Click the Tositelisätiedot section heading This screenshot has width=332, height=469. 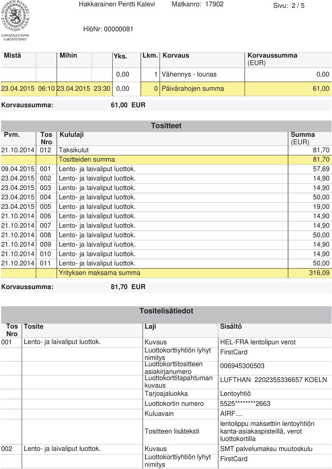point(166,311)
